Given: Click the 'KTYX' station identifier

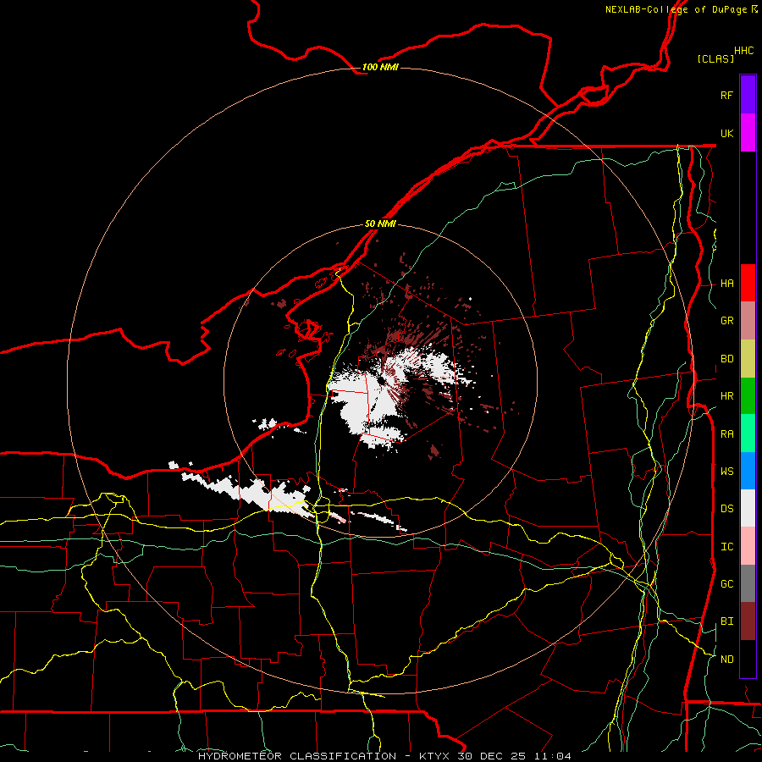Looking at the screenshot, I should click(434, 756).
